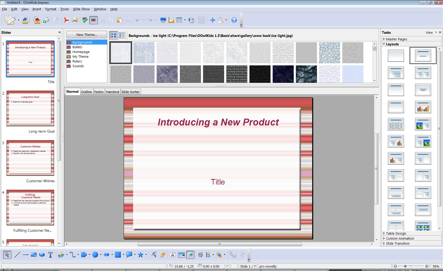This screenshot has width=443, height=271.
Task: Insert a Chart from the toolbar
Action: point(171,20)
